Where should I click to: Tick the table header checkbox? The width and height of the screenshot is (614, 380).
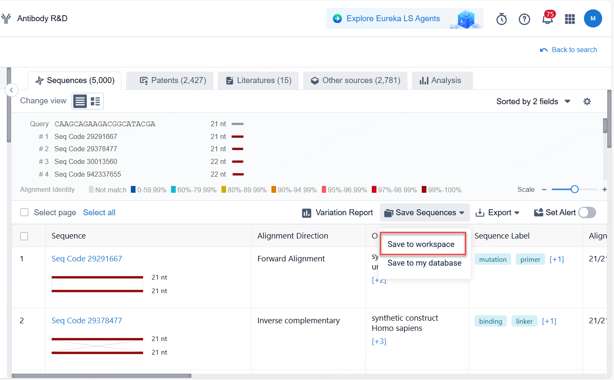[x=25, y=236]
